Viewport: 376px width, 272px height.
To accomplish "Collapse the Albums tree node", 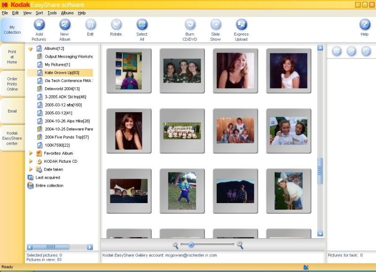I will point(31,49).
